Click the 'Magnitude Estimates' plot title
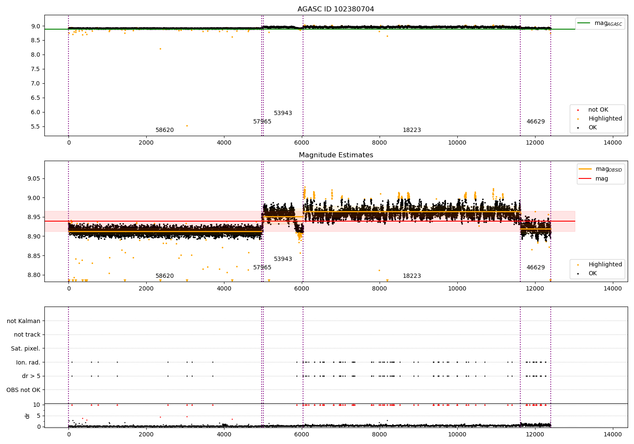Image resolution: width=634 pixels, height=444 pixels. click(x=336, y=155)
